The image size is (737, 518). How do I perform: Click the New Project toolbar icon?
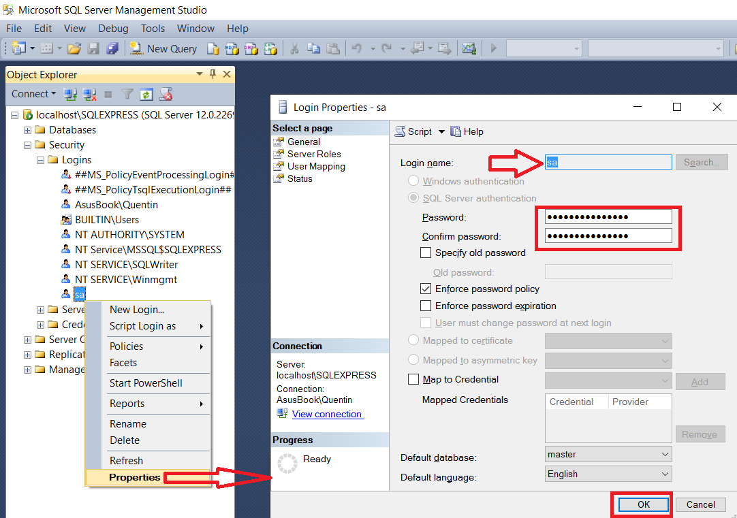(x=19, y=48)
